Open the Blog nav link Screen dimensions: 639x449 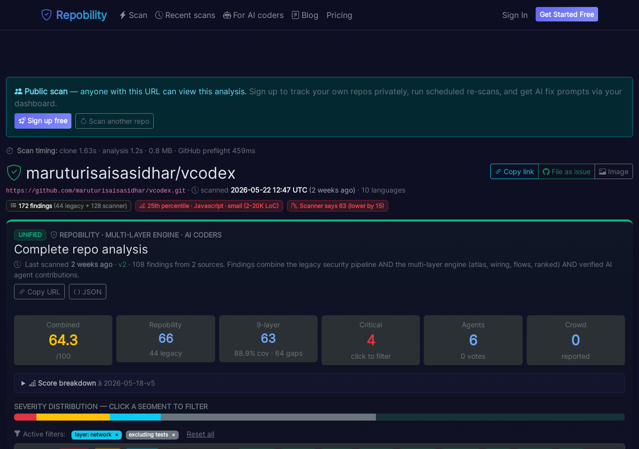pyautogui.click(x=305, y=15)
